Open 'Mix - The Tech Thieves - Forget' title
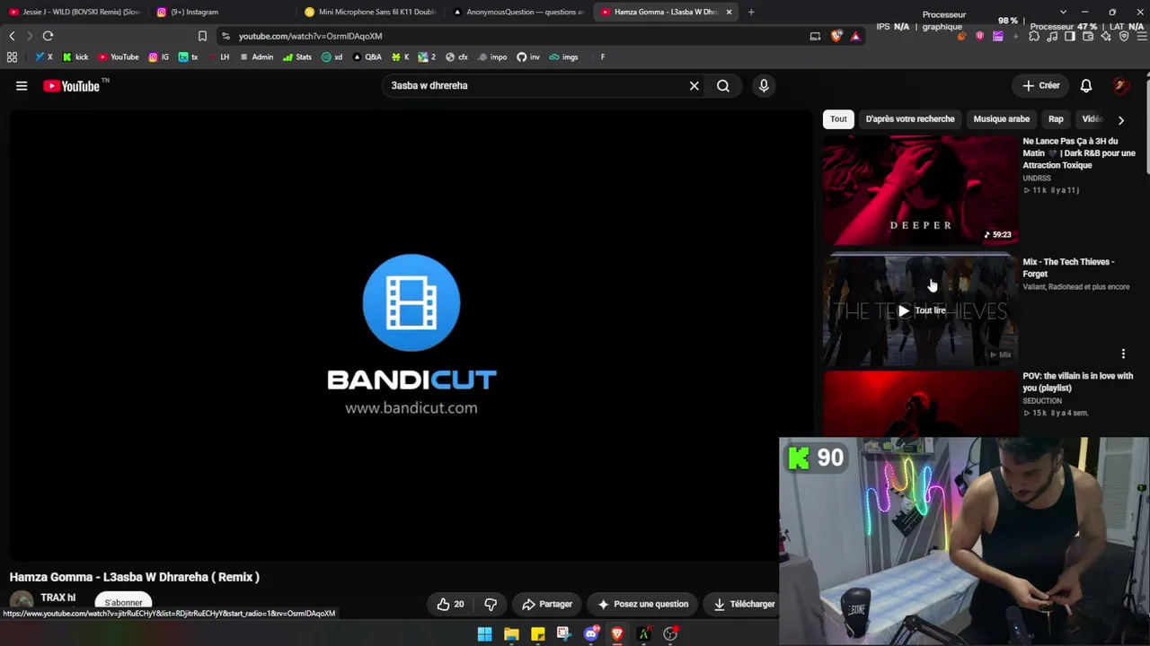The height and width of the screenshot is (646, 1150). point(1068,268)
